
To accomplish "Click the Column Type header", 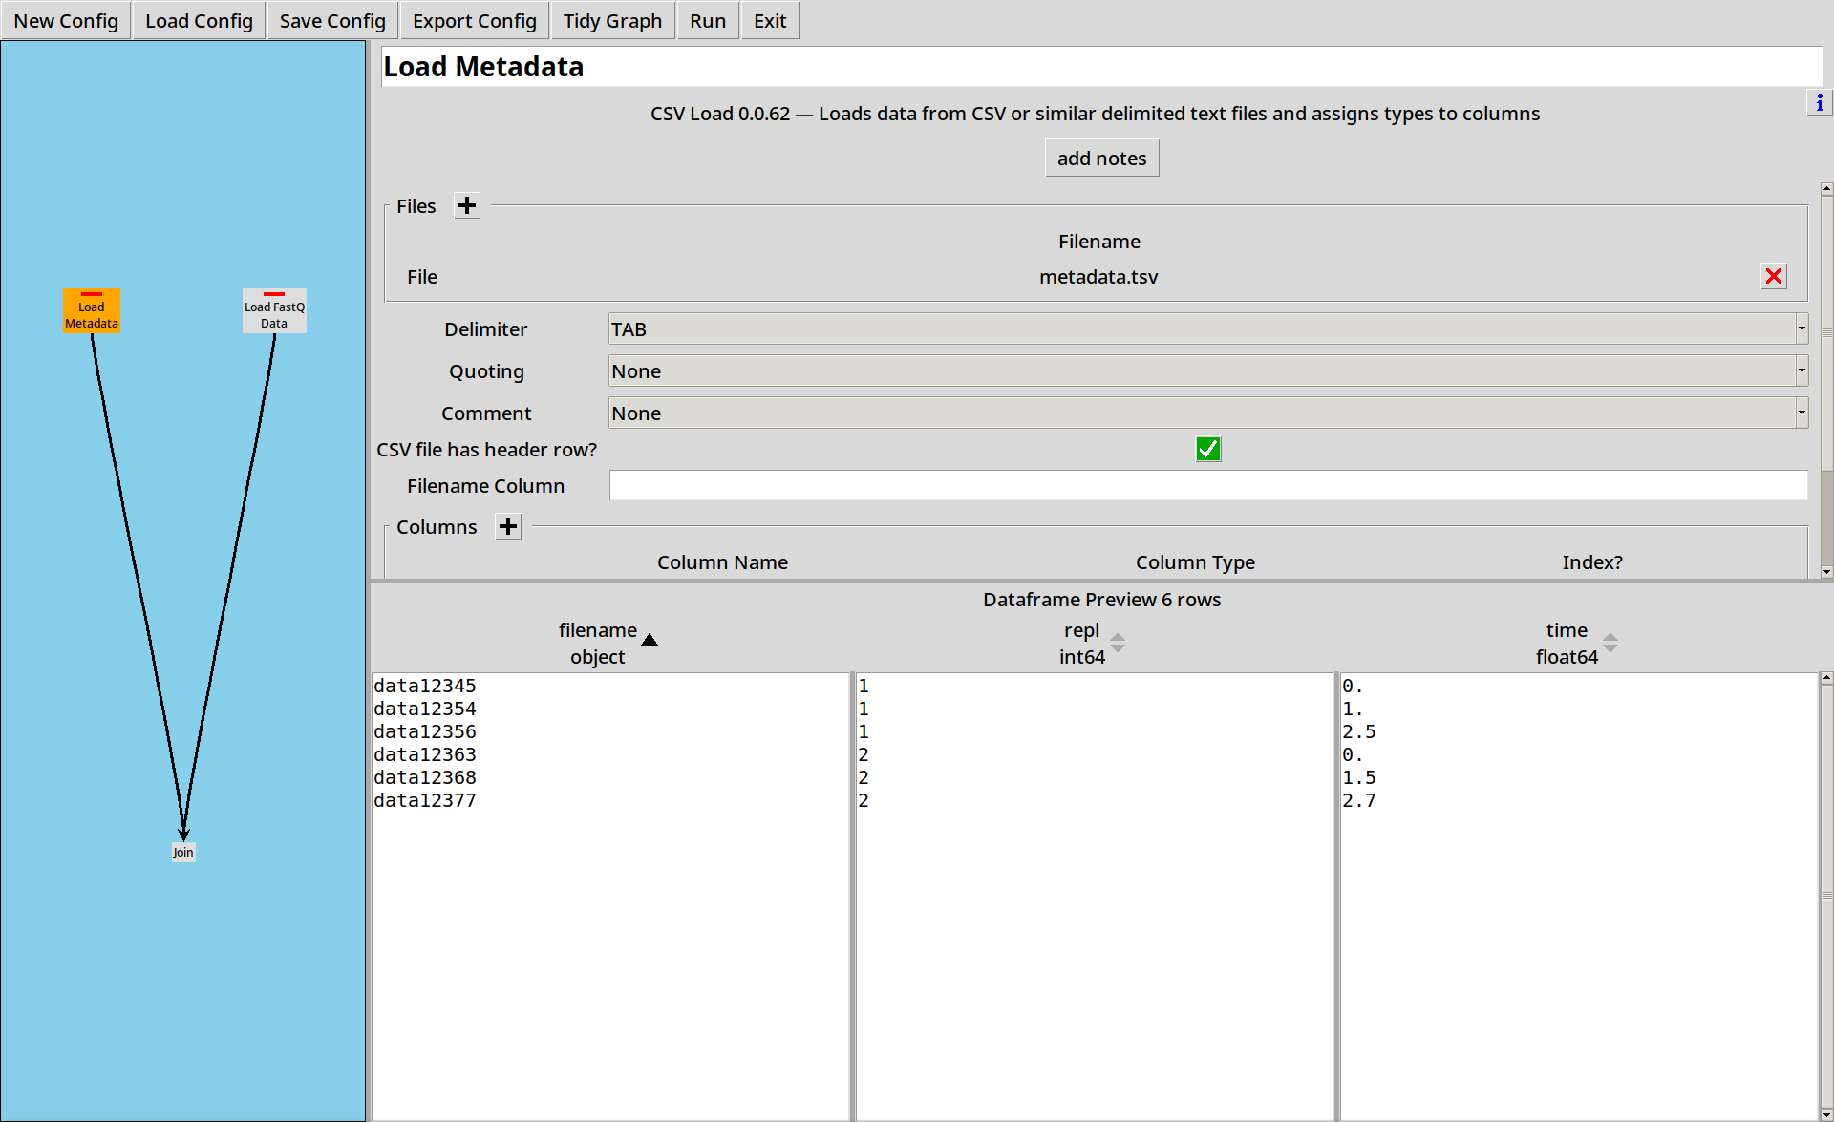I will point(1195,562).
